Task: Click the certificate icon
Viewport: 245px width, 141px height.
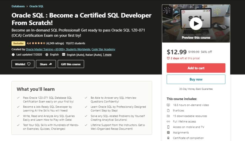Action: click(168, 138)
